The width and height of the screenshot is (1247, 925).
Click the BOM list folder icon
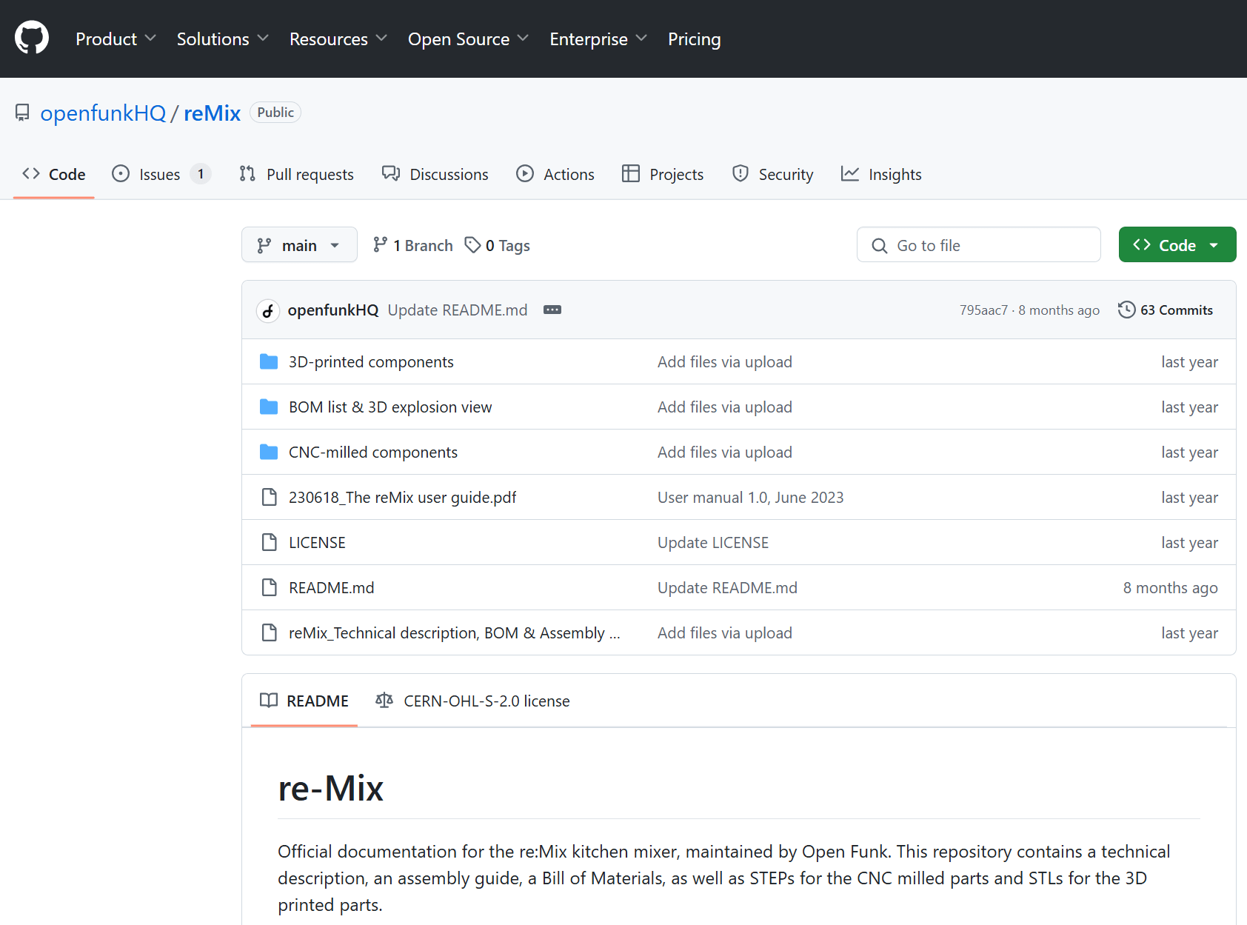pos(269,407)
